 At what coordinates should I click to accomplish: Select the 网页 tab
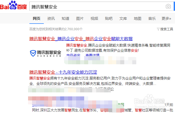(x=37, y=18)
